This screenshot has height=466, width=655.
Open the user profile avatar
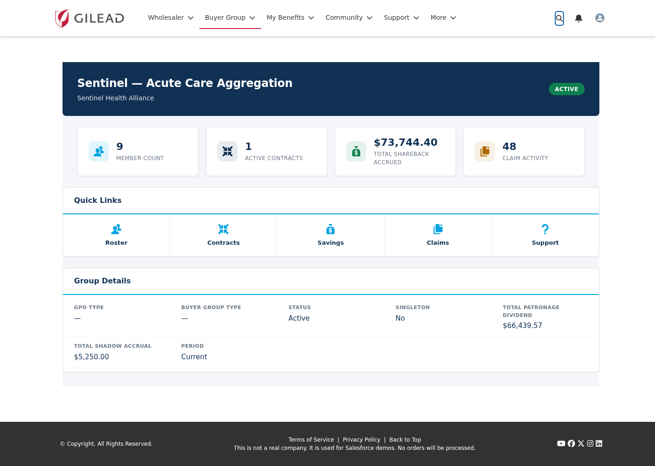[600, 18]
